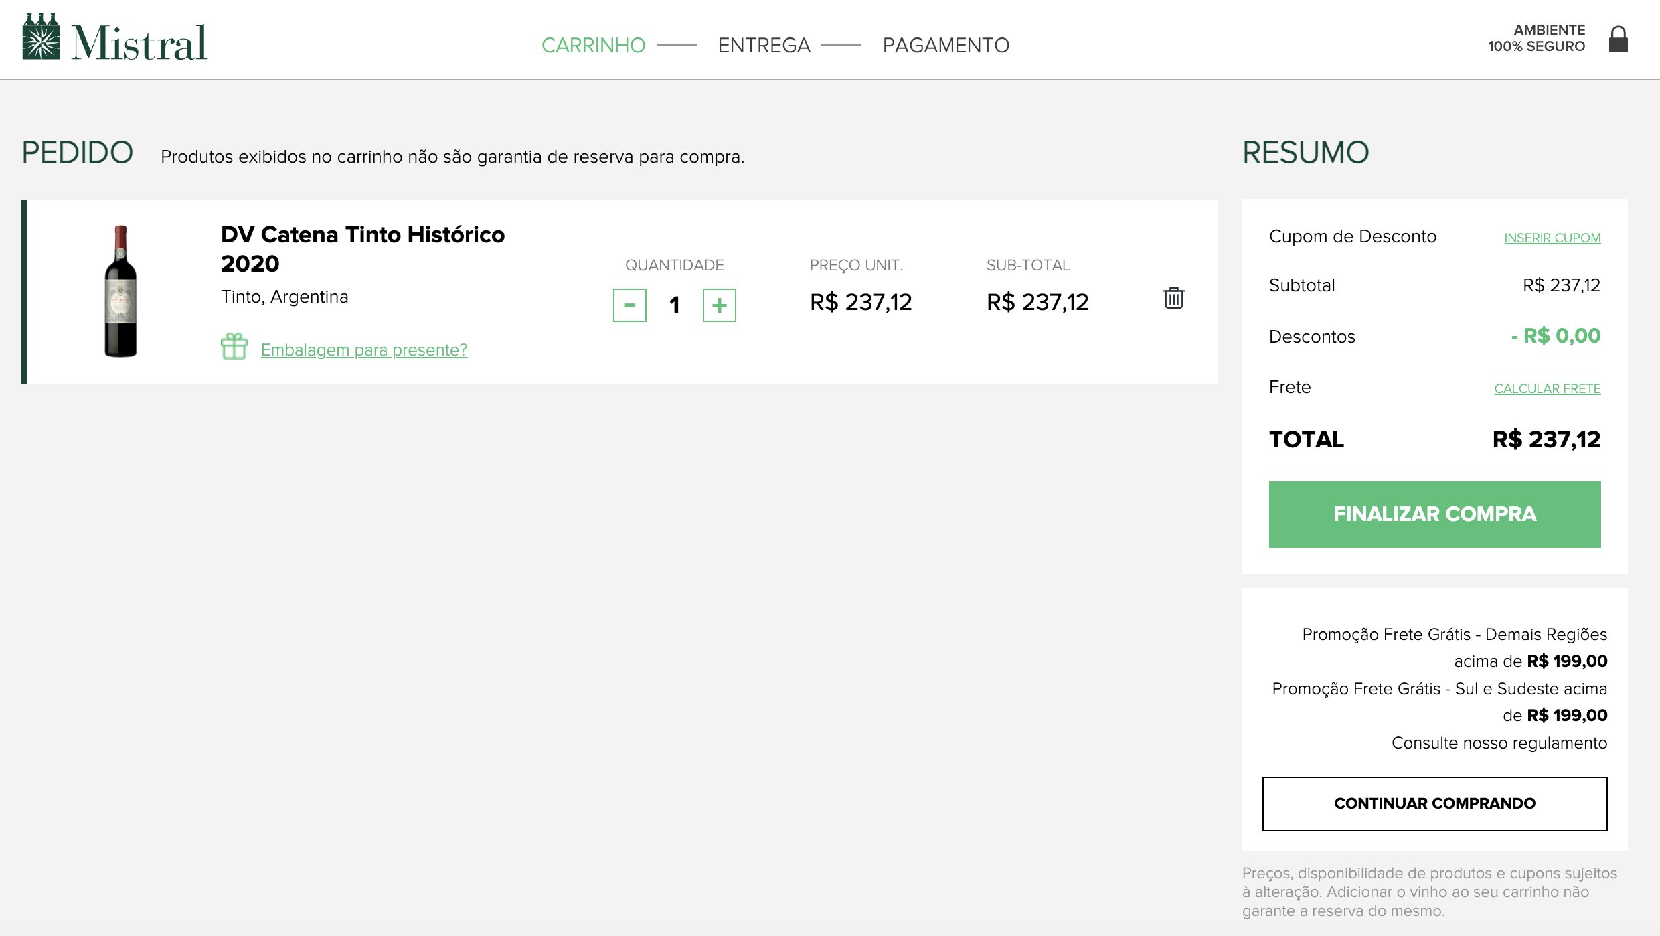The width and height of the screenshot is (1660, 936).
Task: Remove the item with the trash icon
Action: click(x=1173, y=298)
